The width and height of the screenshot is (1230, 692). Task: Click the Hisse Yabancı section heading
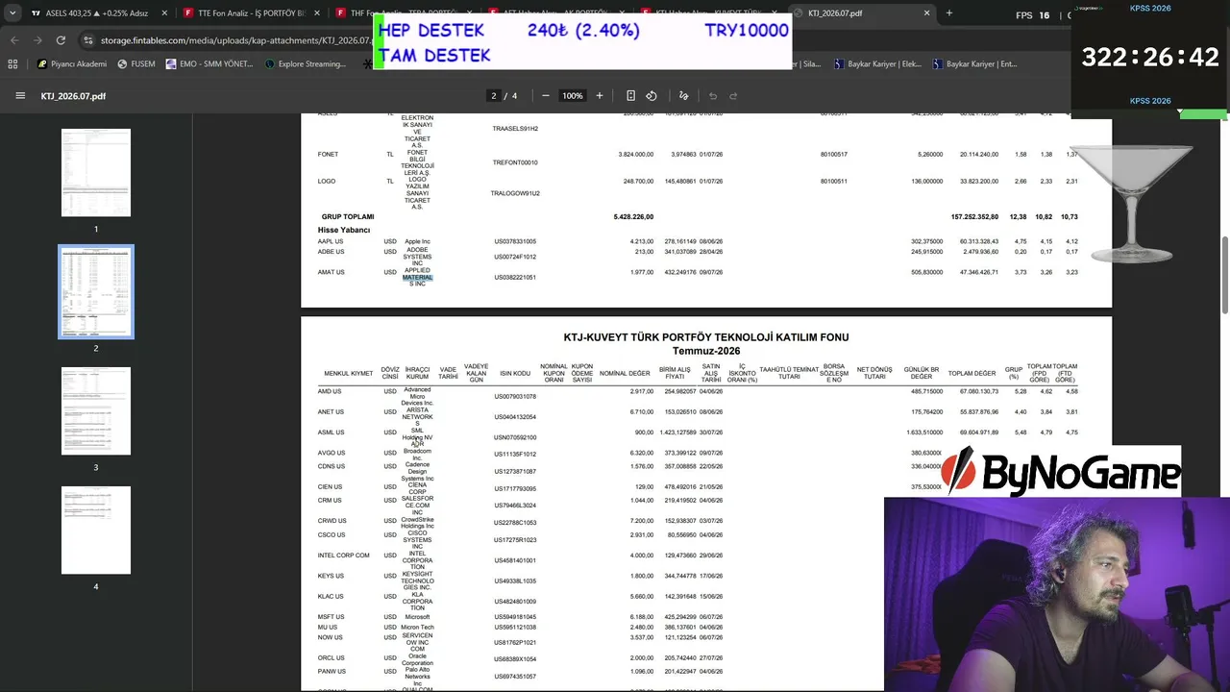click(x=344, y=231)
